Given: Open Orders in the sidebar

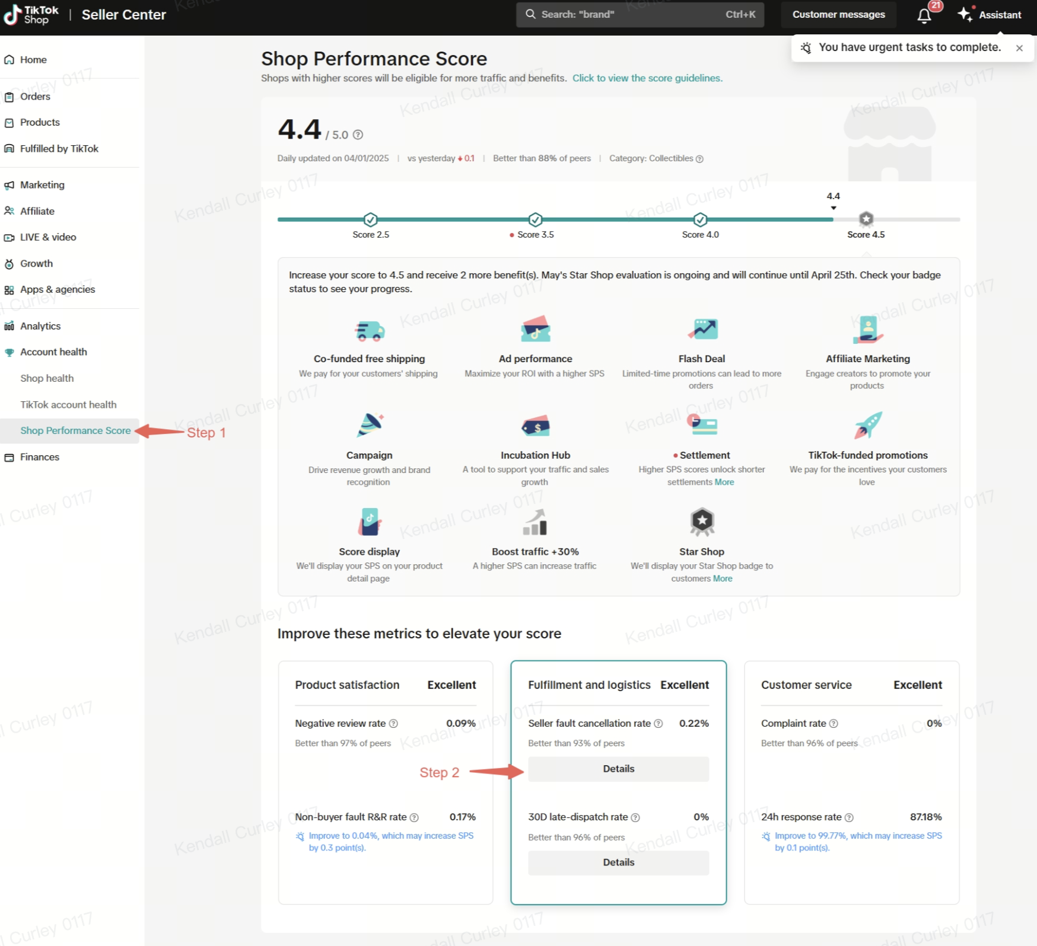Looking at the screenshot, I should click(35, 97).
